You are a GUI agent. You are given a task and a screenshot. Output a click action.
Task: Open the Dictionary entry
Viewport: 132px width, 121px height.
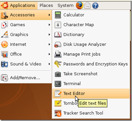[x=91, y=35]
